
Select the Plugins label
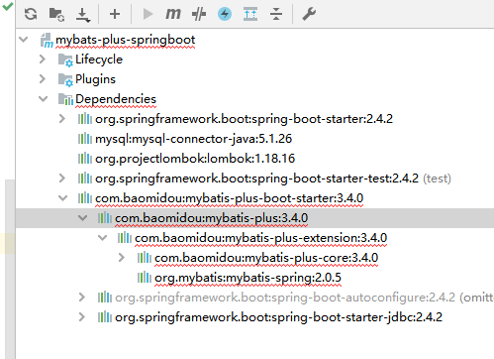point(95,79)
